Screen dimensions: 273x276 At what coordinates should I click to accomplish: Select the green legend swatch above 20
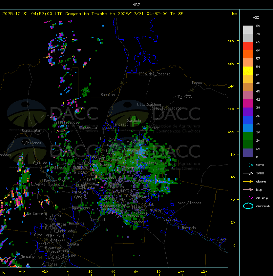[248, 136]
